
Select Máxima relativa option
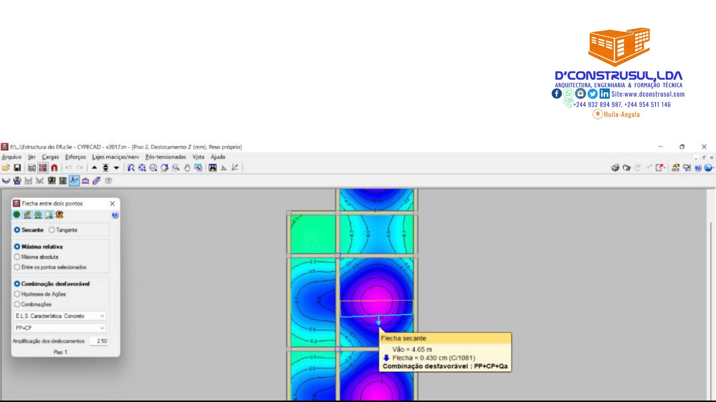(38, 247)
